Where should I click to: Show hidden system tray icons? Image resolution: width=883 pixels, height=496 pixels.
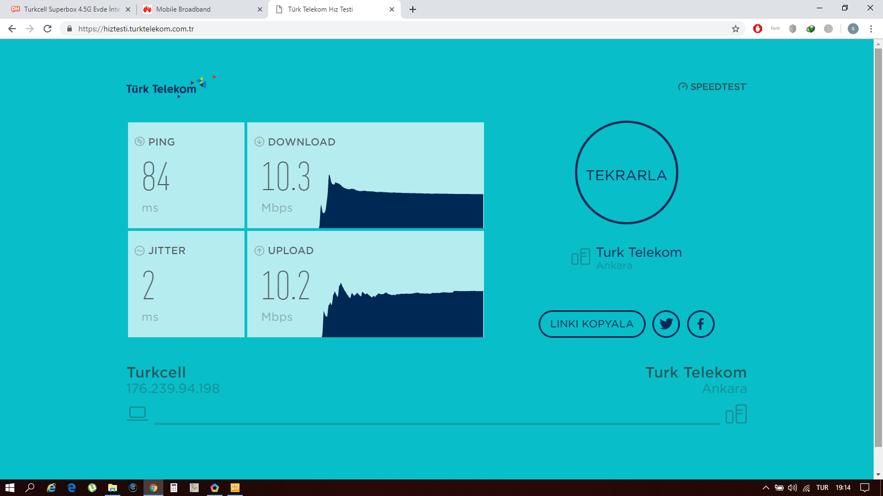point(766,488)
